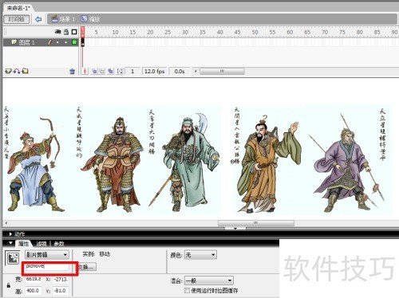Click the timeline scroll-left arrow
The image size is (399, 298).
coord(196,71)
